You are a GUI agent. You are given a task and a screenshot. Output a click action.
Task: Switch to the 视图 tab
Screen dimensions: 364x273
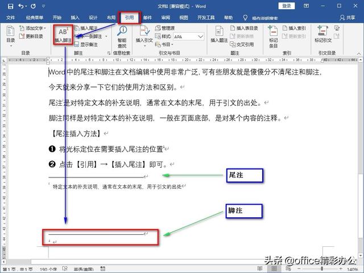point(184,18)
